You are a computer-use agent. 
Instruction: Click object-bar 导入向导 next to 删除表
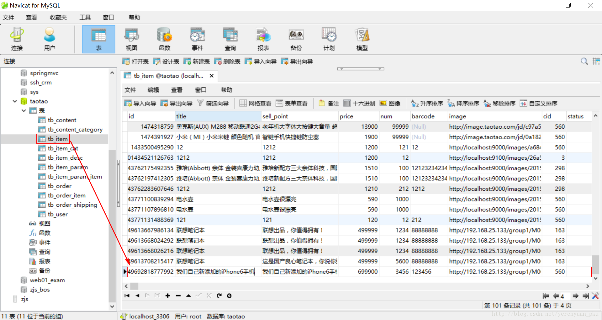point(261,61)
